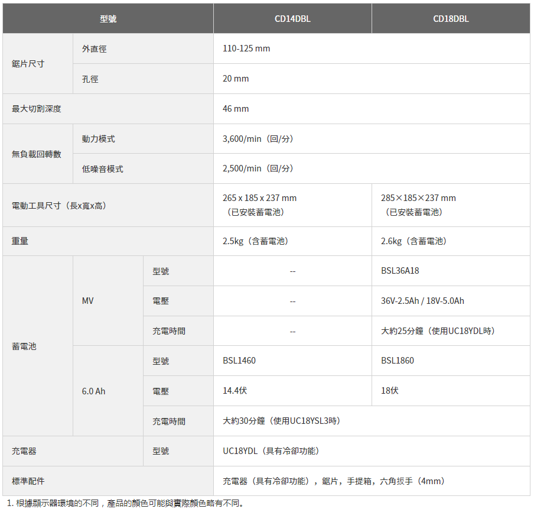Select the 14.4伏 voltage value

(235, 391)
